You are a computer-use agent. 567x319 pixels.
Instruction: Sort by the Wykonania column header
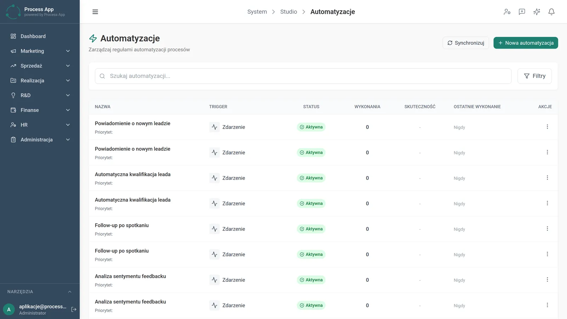coord(367,107)
